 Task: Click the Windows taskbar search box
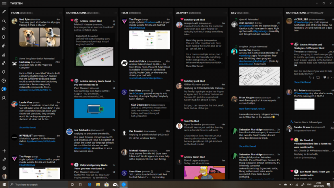coord(38,185)
